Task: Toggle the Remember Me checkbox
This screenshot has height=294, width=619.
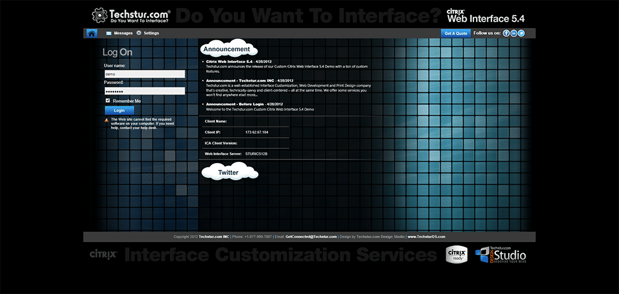Action: pos(108,101)
